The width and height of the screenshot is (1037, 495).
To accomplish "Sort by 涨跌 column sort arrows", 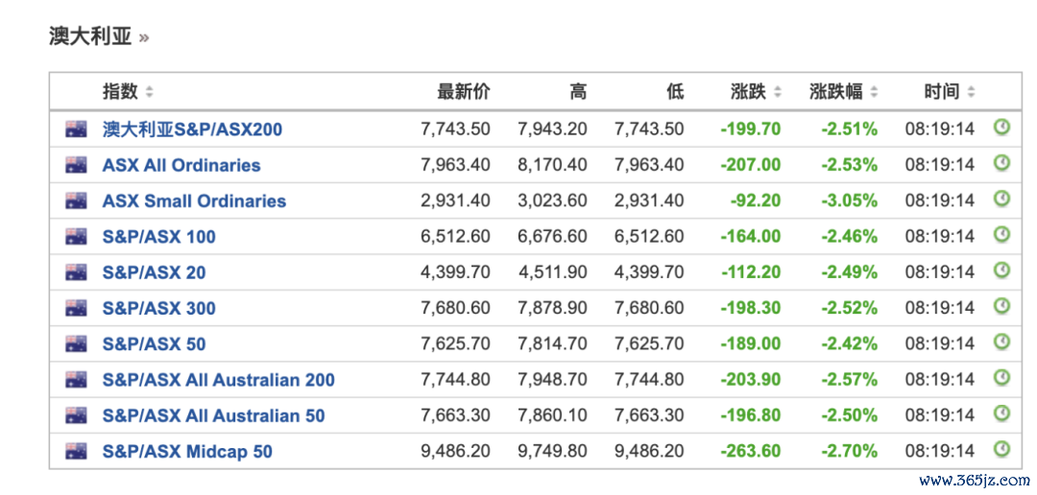I will point(777,92).
